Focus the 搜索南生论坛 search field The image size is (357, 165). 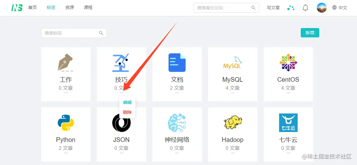(x=226, y=8)
